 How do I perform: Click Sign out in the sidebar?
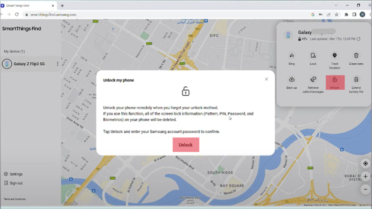13,183
